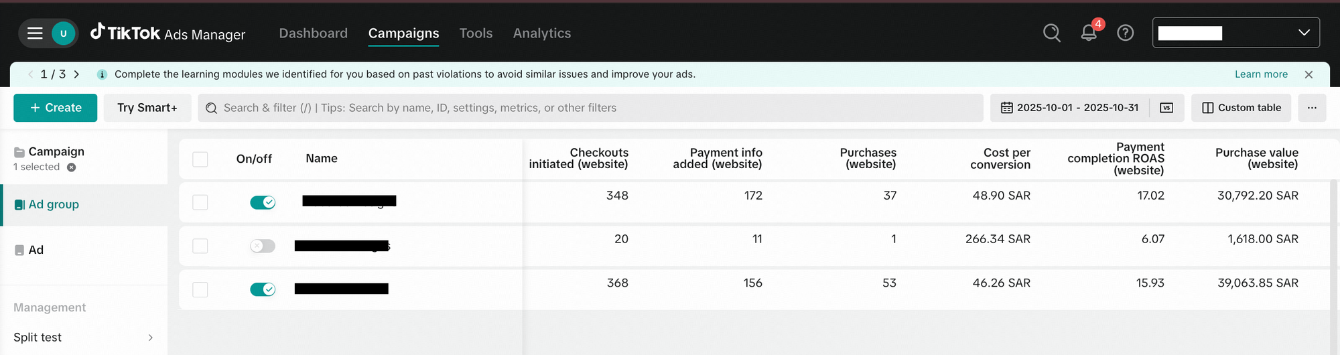1340x355 pixels.
Task: Dismiss the learning modules banner
Action: point(1309,74)
